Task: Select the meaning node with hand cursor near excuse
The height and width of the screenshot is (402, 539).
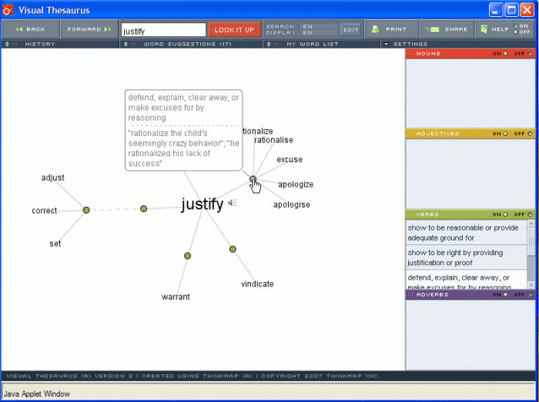Action: coord(253,178)
